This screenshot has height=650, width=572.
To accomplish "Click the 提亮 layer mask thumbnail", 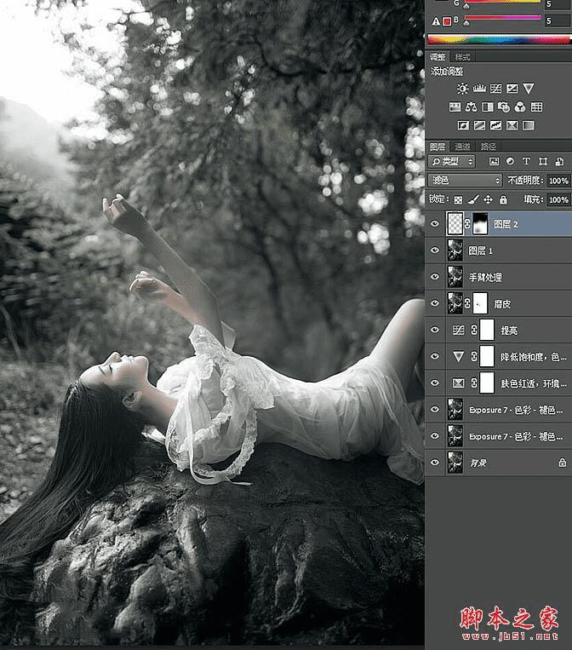I will click(x=487, y=330).
